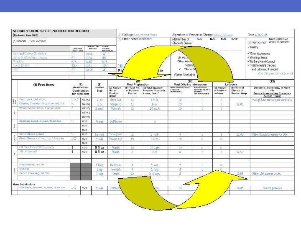
Task: Select the 'Whole Wheat Bread' food item row
Action: tap(40, 108)
